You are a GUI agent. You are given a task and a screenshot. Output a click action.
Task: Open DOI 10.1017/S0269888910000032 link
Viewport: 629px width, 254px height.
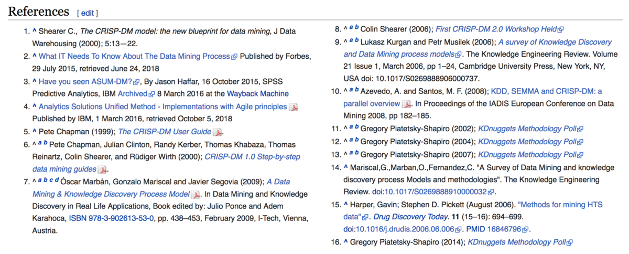pos(436,192)
